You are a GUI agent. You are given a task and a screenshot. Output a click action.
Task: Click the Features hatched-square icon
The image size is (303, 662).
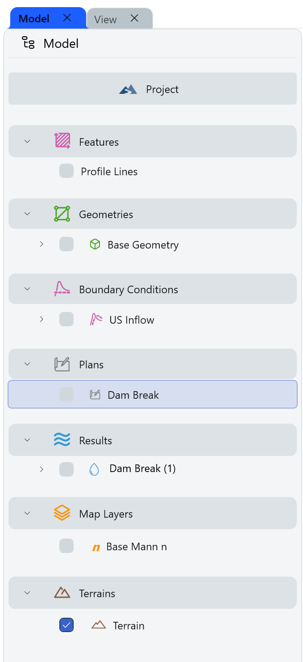[x=62, y=141]
